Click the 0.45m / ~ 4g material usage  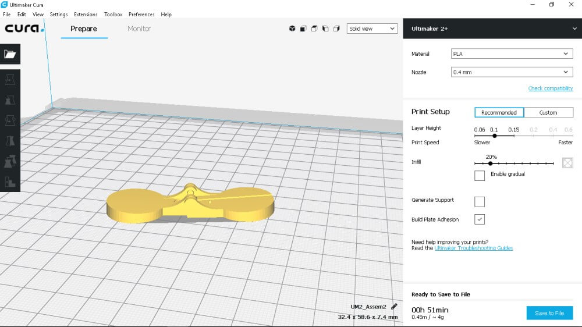(428, 317)
